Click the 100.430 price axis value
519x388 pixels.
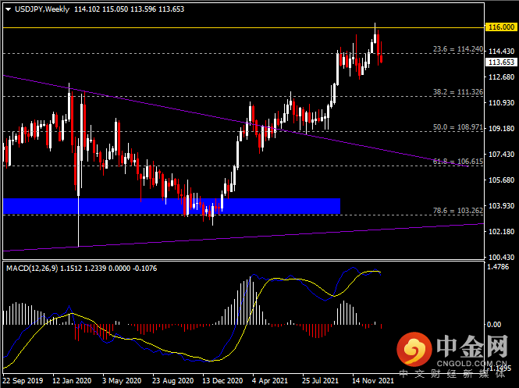[502, 257]
